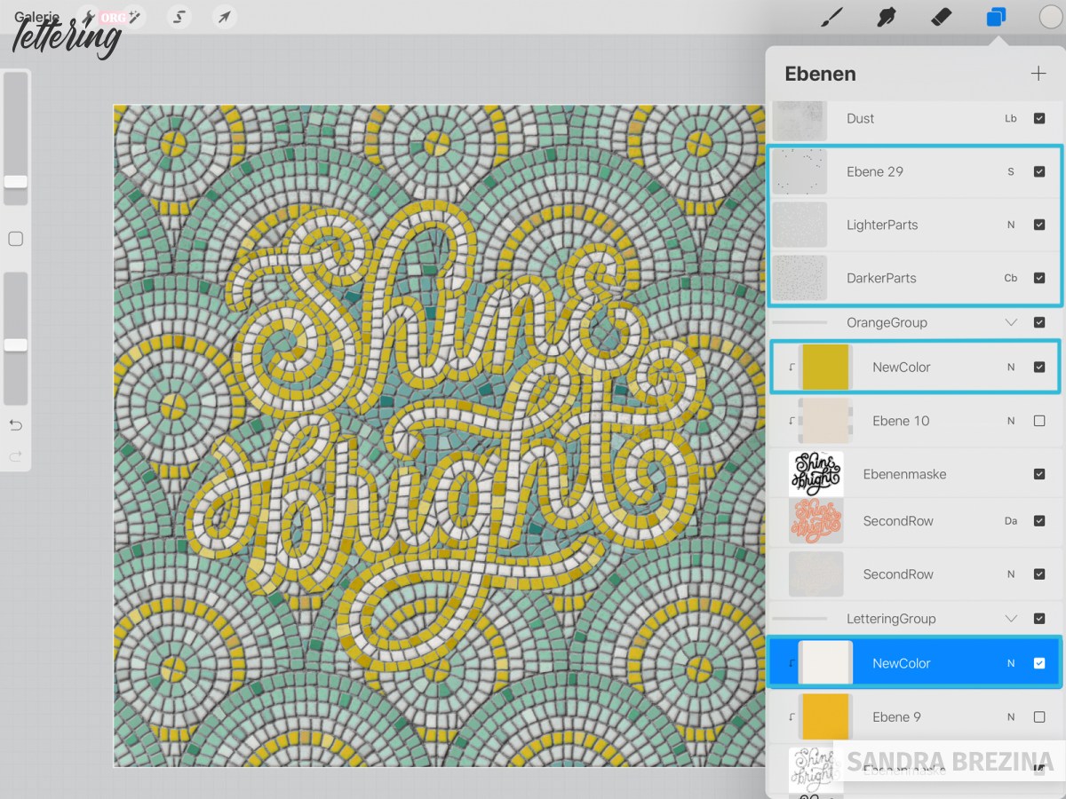Tap the LighterParts layer thumbnail
This screenshot has height=799, width=1066.
click(799, 225)
